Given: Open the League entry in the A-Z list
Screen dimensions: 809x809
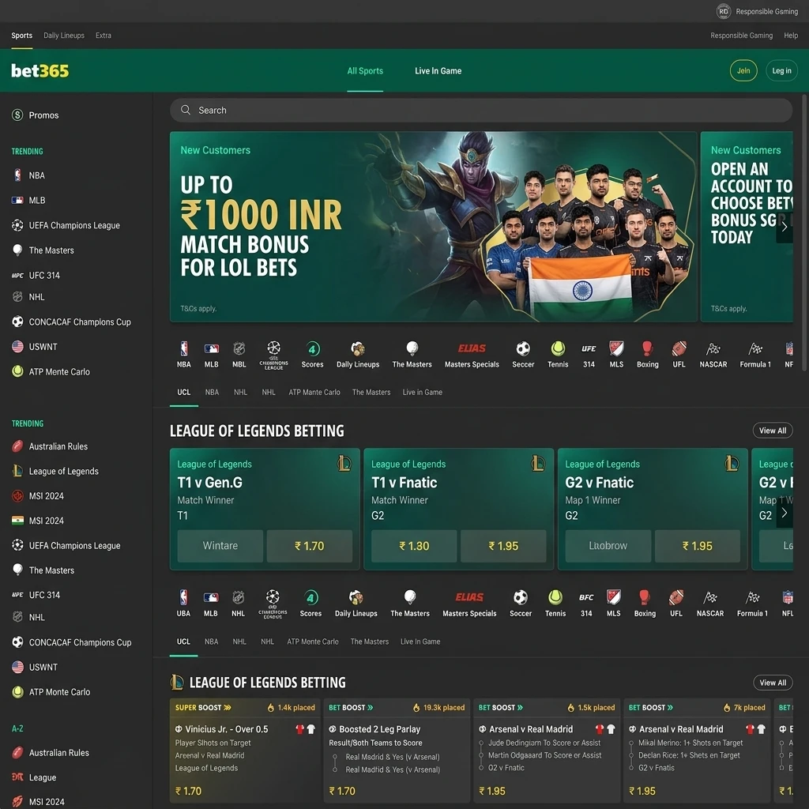Looking at the screenshot, I should coord(33,777).
